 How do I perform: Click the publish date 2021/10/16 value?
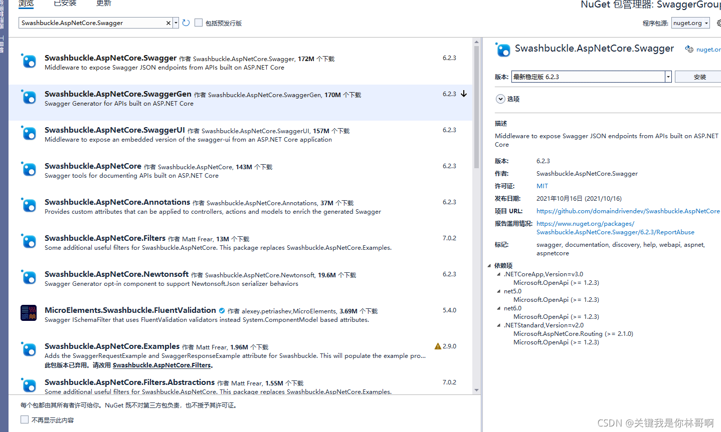579,198
